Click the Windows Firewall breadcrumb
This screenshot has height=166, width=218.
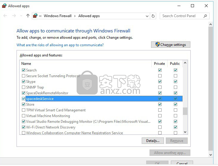coord(58,16)
